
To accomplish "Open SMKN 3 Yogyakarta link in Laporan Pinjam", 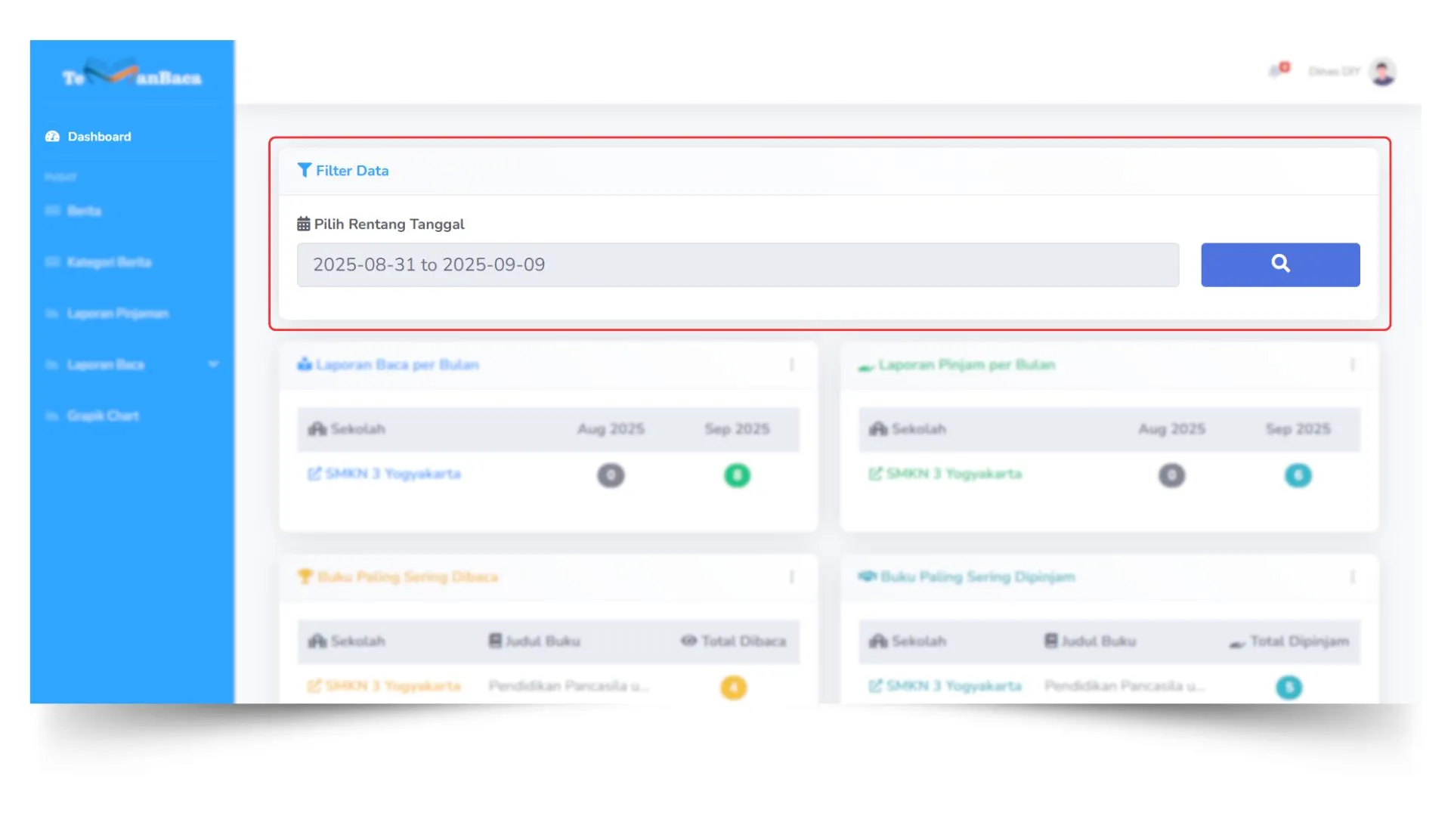I will point(952,474).
